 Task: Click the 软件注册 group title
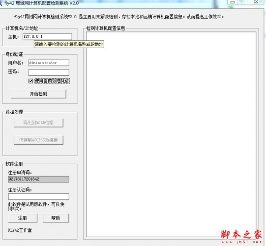tap(14, 164)
